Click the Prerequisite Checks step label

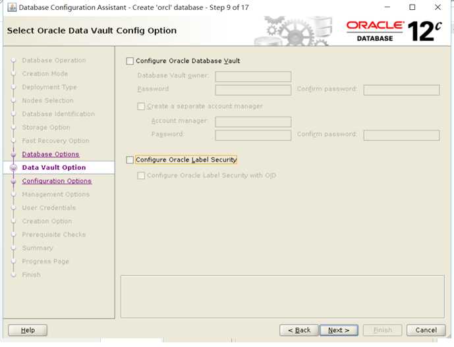point(54,234)
